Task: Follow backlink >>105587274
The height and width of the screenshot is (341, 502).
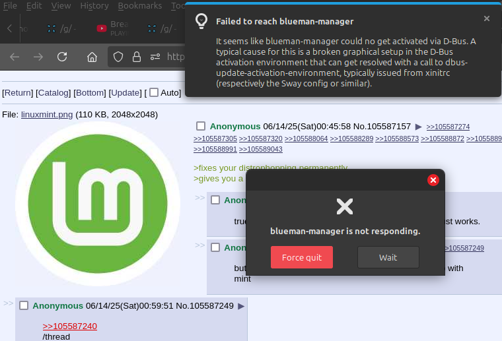Action: 448,127
